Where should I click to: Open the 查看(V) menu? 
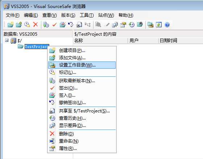pyautogui.click(x=49, y=15)
